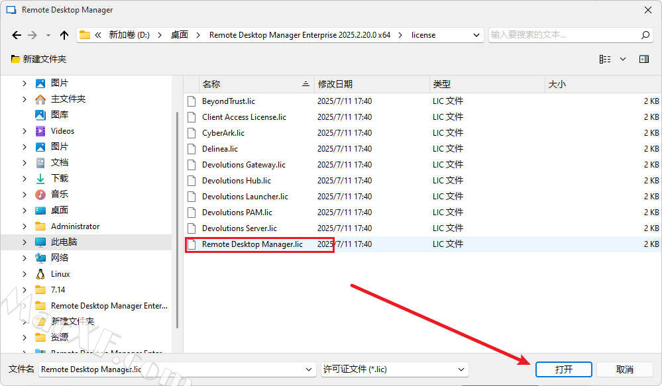Open the 许可证文件 (*.lic) file type dropdown
Image resolution: width=662 pixels, height=386 pixels.
tap(395, 369)
